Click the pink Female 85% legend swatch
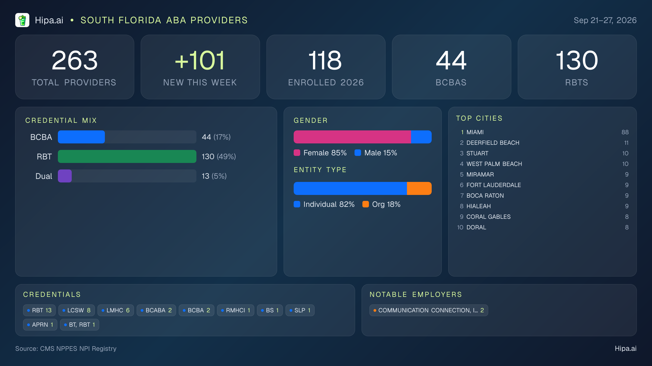Screen dimensions: 652x366 coord(297,153)
